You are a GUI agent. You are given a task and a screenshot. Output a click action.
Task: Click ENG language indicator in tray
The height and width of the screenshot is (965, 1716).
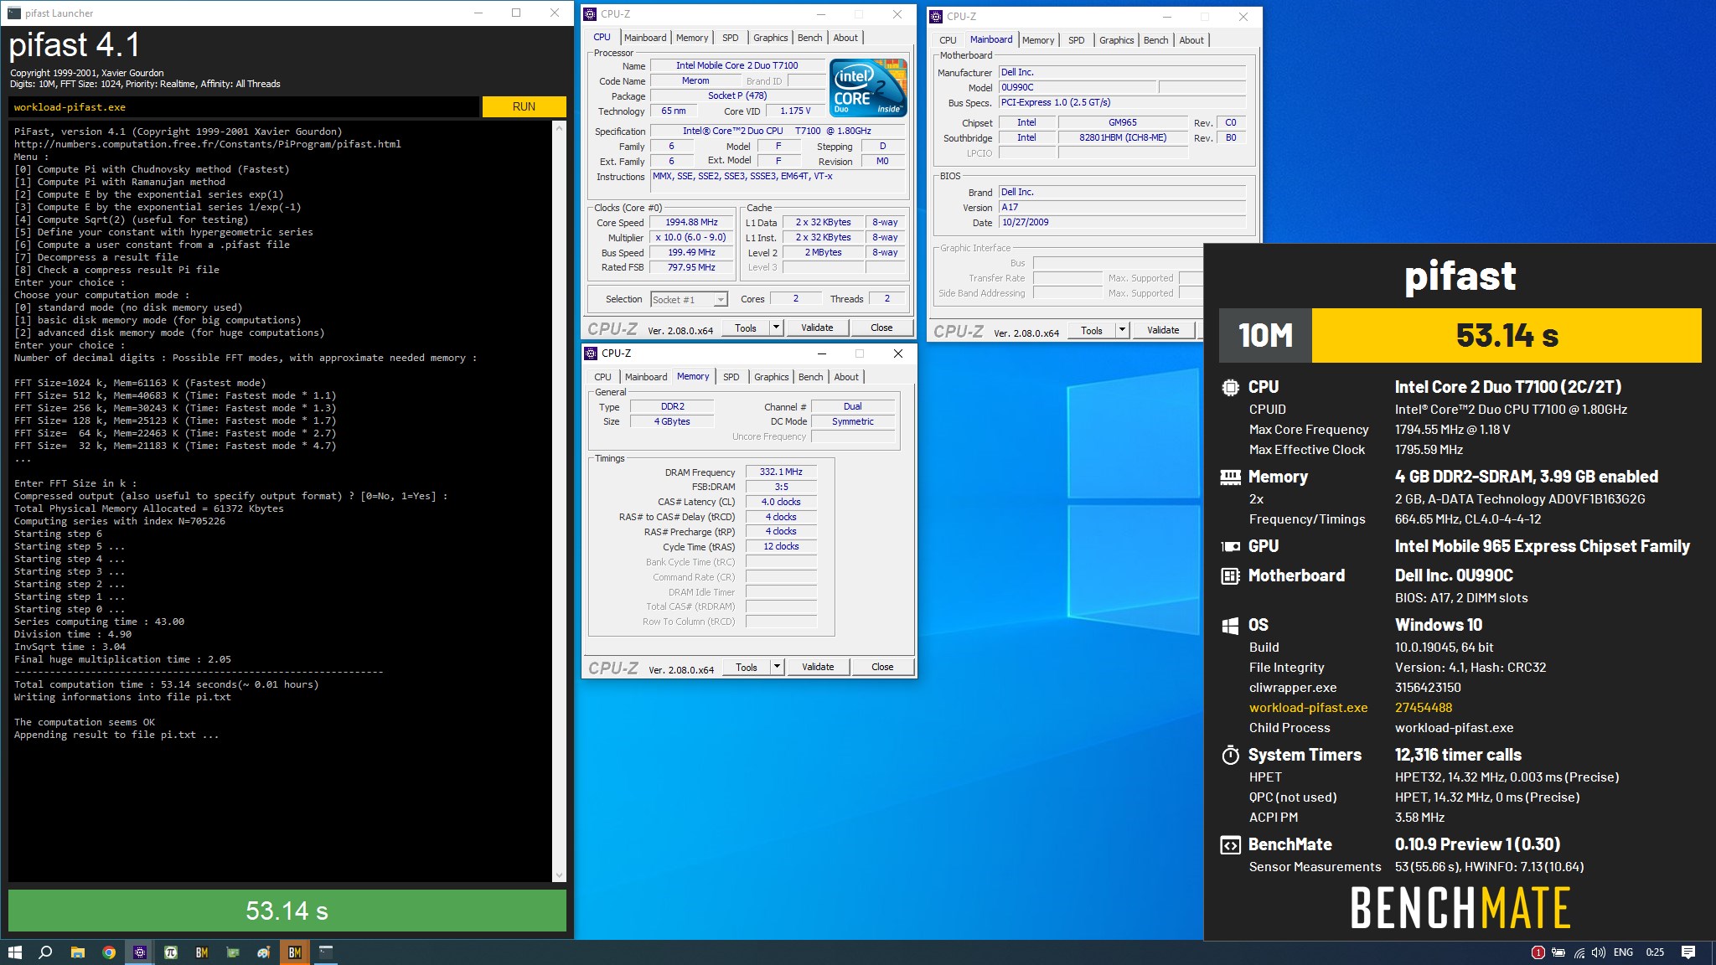1623,952
